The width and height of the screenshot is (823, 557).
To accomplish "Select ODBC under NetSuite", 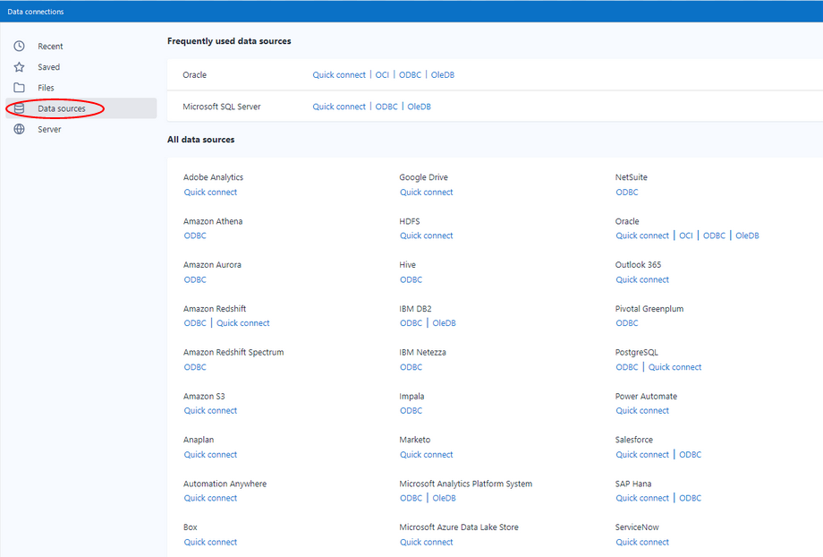I will click(x=627, y=192).
